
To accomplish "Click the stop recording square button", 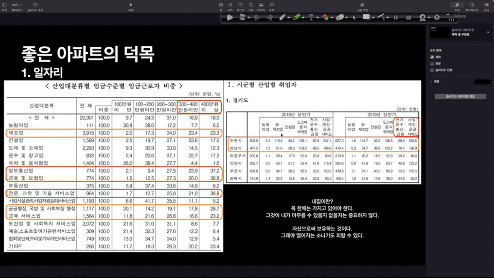I will click(408, 17).
